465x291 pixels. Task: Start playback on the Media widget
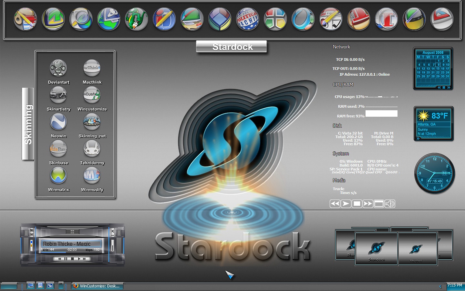[x=346, y=204]
